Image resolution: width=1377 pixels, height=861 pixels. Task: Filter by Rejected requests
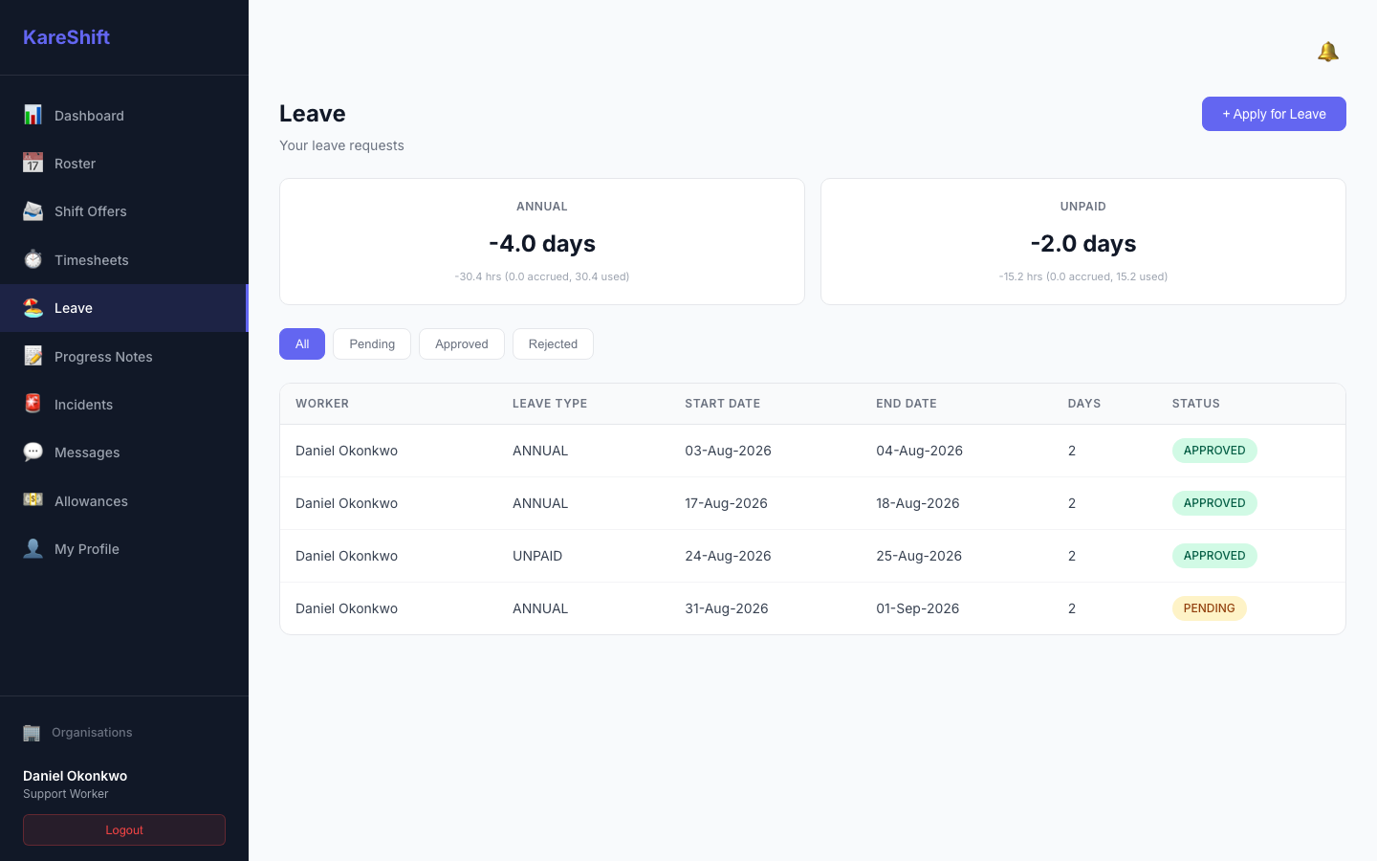point(553,343)
